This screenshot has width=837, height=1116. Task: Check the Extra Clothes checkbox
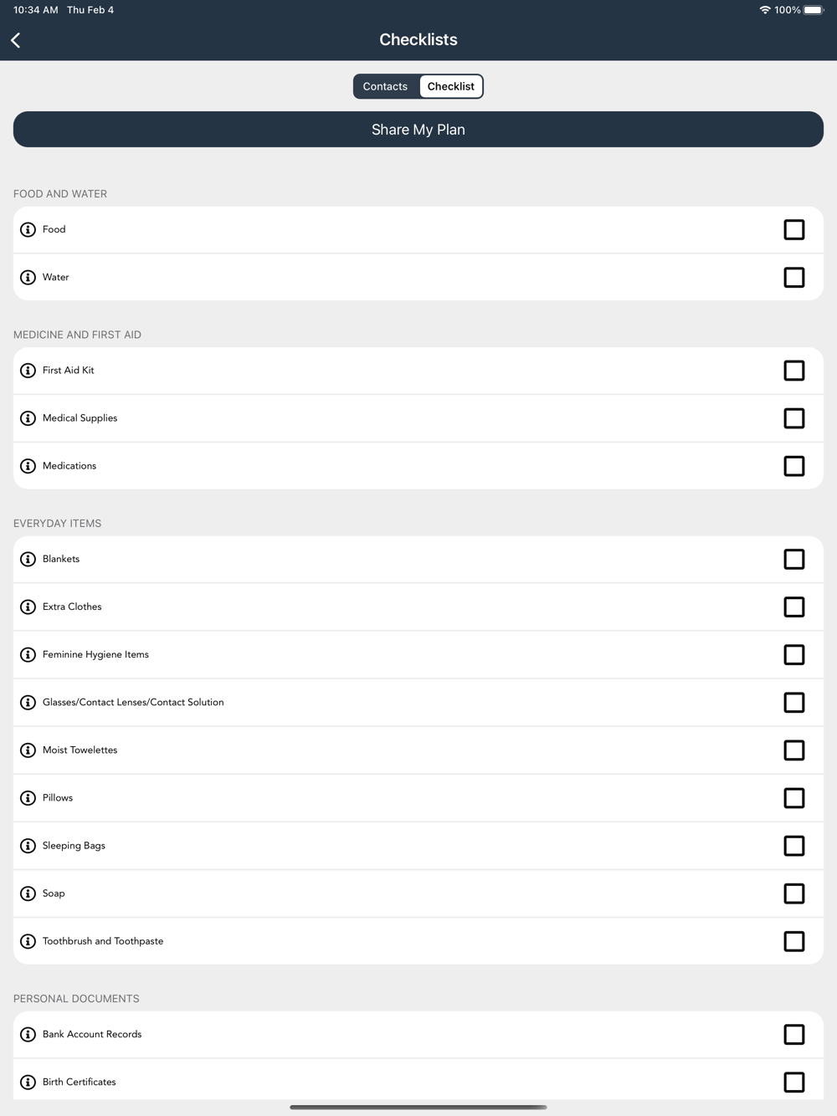click(x=794, y=607)
